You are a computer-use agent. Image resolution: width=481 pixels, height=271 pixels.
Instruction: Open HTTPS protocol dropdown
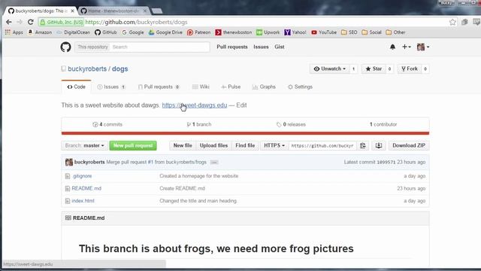click(x=274, y=145)
